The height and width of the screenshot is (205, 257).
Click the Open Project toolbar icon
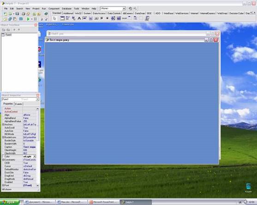(x=28, y=14)
